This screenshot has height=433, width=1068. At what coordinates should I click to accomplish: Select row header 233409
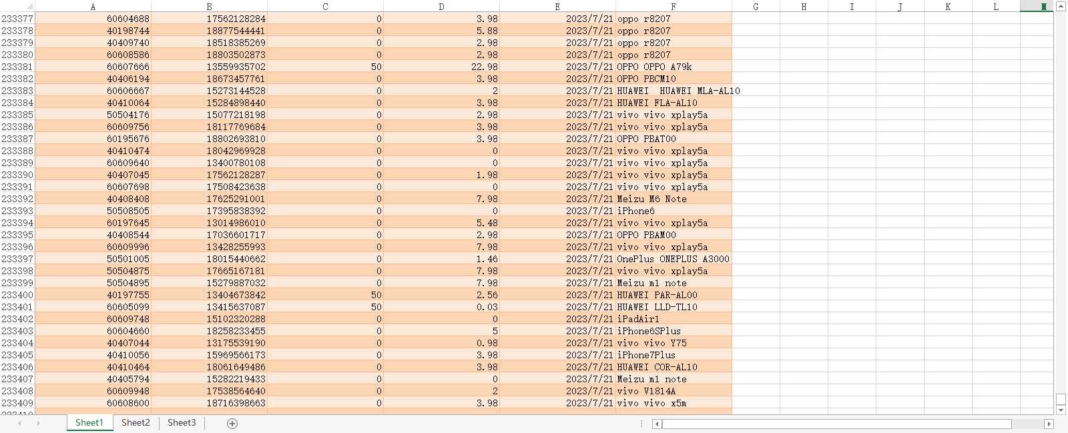[x=17, y=403]
